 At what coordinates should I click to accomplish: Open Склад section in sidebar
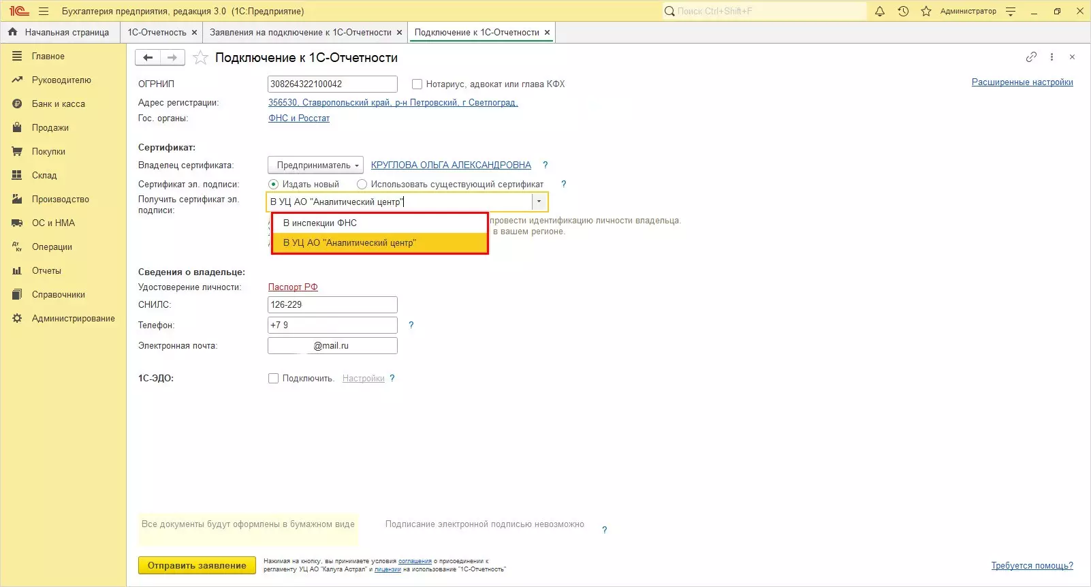coord(44,176)
